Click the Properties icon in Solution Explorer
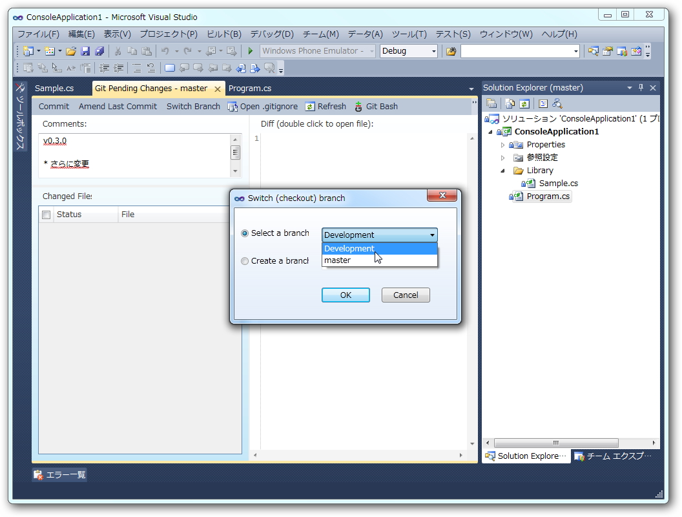Viewport: 682px width, 517px height. point(491,103)
